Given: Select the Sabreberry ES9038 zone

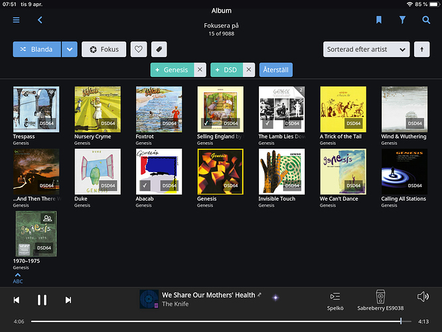Looking at the screenshot, I should [x=380, y=300].
